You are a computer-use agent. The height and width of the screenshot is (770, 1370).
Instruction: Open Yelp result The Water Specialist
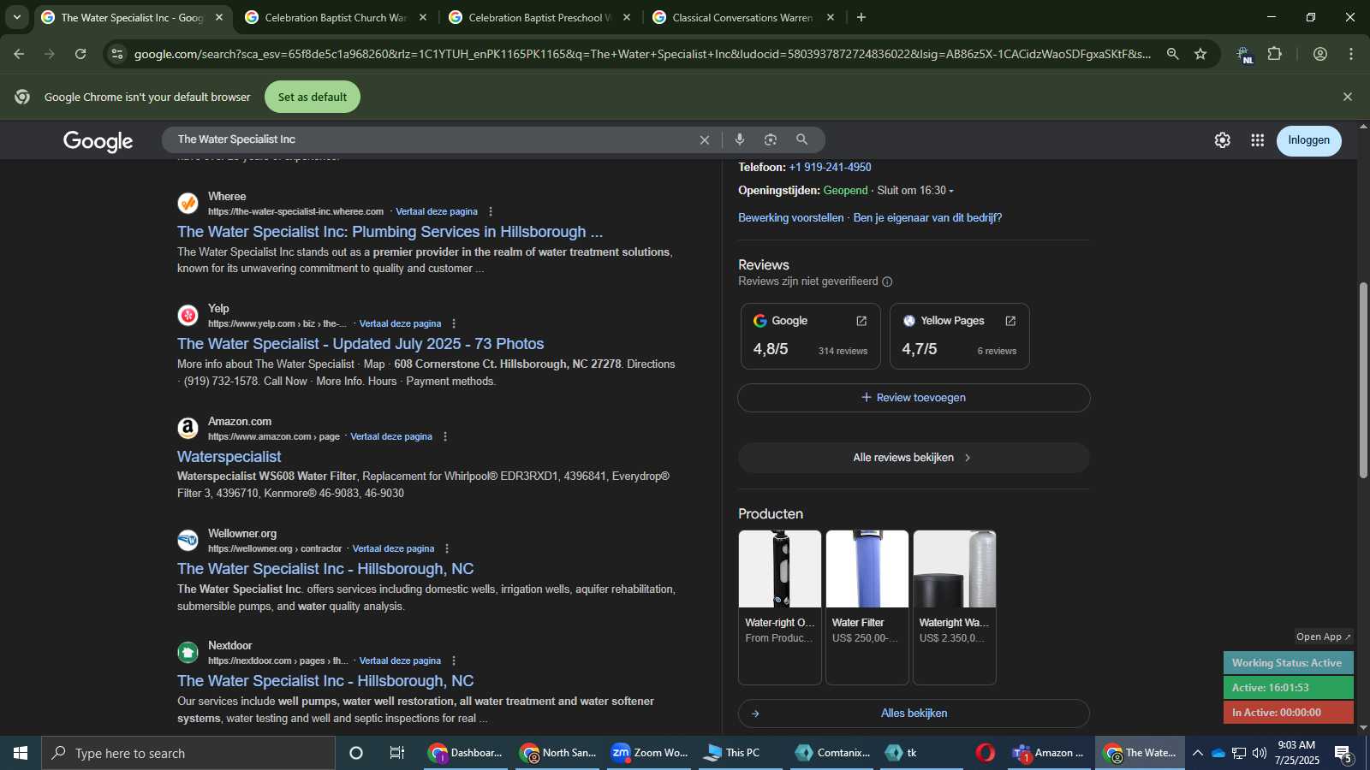tap(360, 344)
